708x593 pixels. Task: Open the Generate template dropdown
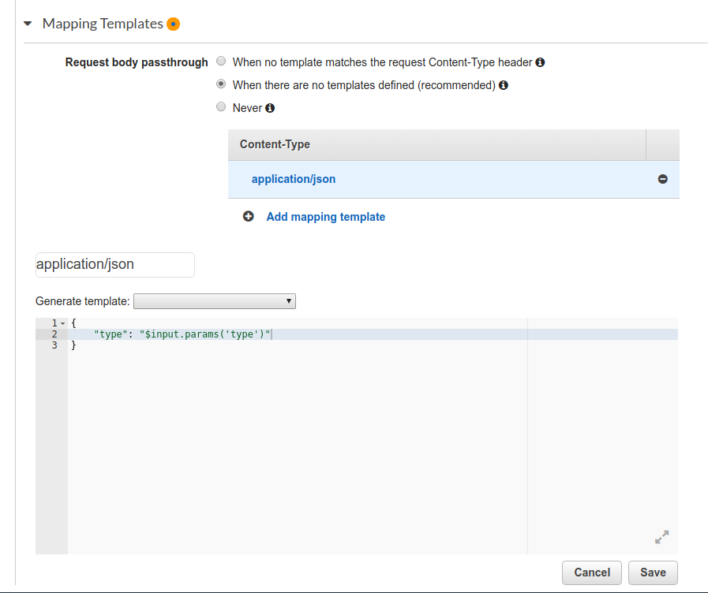(x=215, y=301)
